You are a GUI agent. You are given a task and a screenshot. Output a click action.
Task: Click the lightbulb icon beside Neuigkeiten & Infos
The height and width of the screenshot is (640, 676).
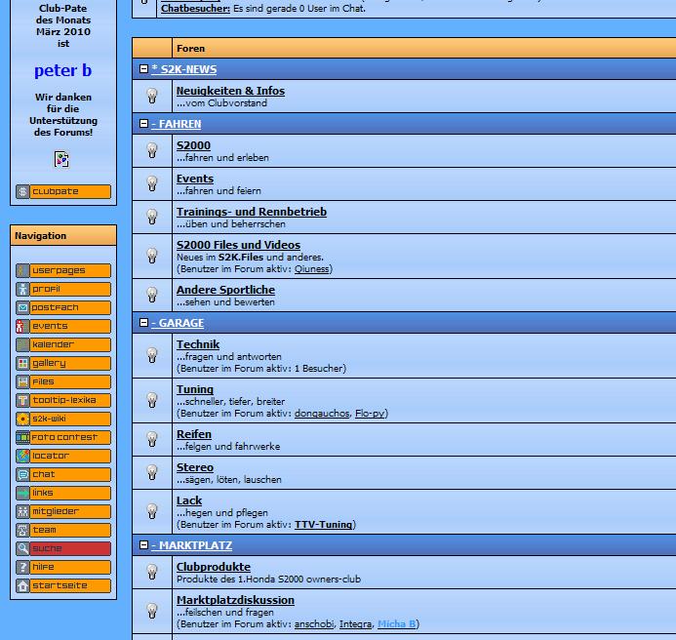point(152,96)
